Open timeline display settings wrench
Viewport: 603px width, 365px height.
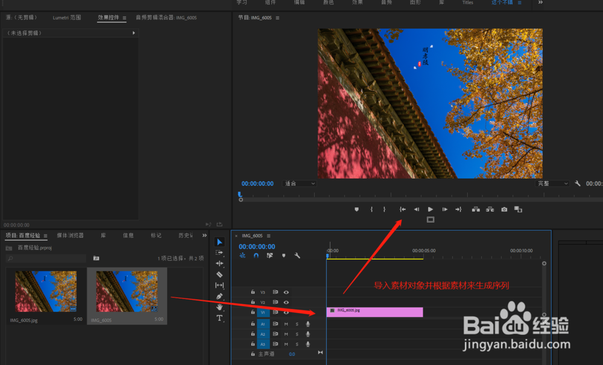pyautogui.click(x=297, y=255)
